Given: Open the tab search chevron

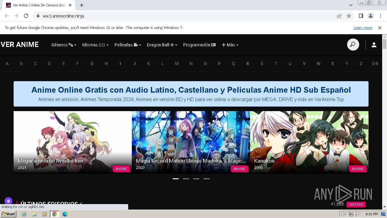Looking at the screenshot, I should (x=351, y=5).
